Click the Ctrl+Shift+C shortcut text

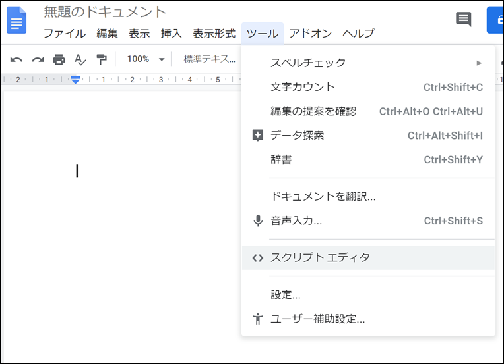tap(453, 88)
